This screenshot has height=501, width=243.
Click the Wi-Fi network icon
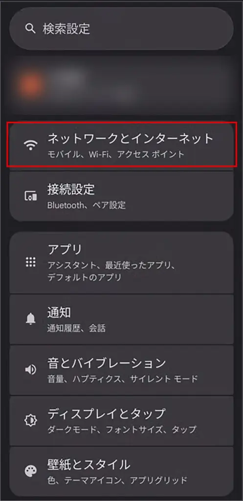31,146
